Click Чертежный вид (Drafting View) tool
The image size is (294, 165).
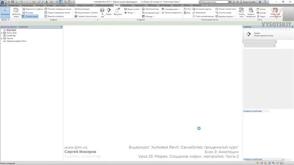[150, 9]
